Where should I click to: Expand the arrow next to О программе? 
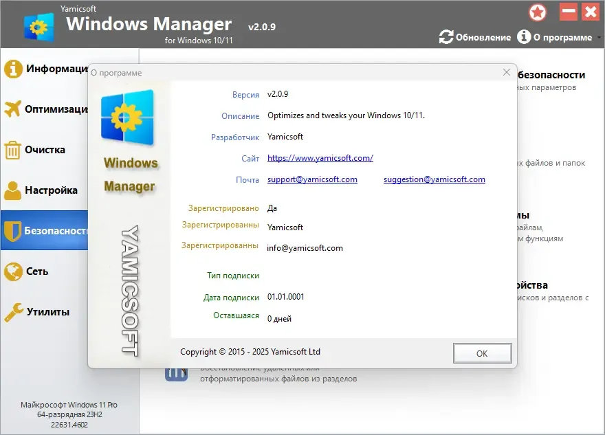tap(599, 37)
